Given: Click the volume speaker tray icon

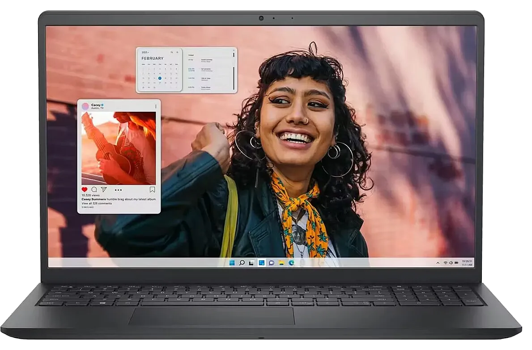Looking at the screenshot, I should point(451,262).
